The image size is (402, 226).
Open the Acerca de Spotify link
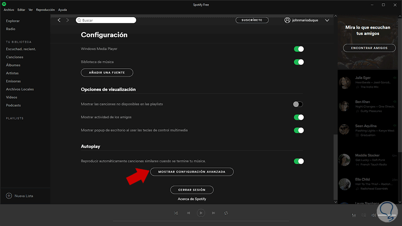[x=192, y=199]
